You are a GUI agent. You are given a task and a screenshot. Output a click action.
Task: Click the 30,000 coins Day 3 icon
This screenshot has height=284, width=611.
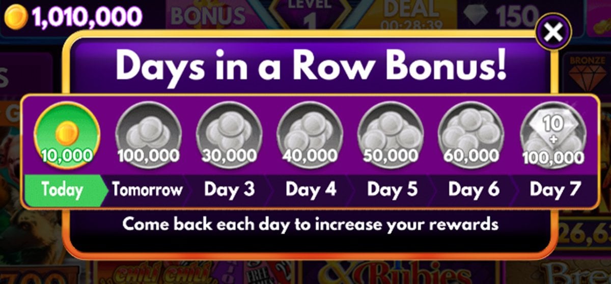pyautogui.click(x=229, y=134)
